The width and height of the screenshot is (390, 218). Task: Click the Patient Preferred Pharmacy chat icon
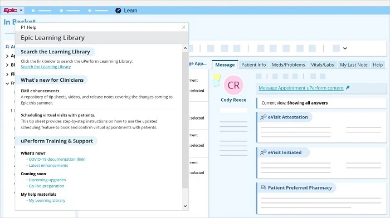(264, 187)
